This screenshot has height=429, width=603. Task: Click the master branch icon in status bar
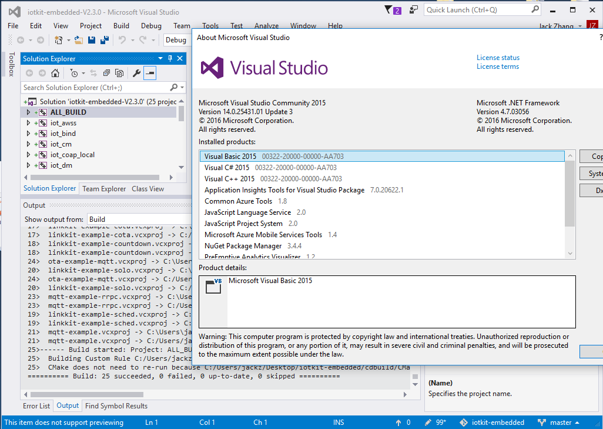click(x=542, y=423)
